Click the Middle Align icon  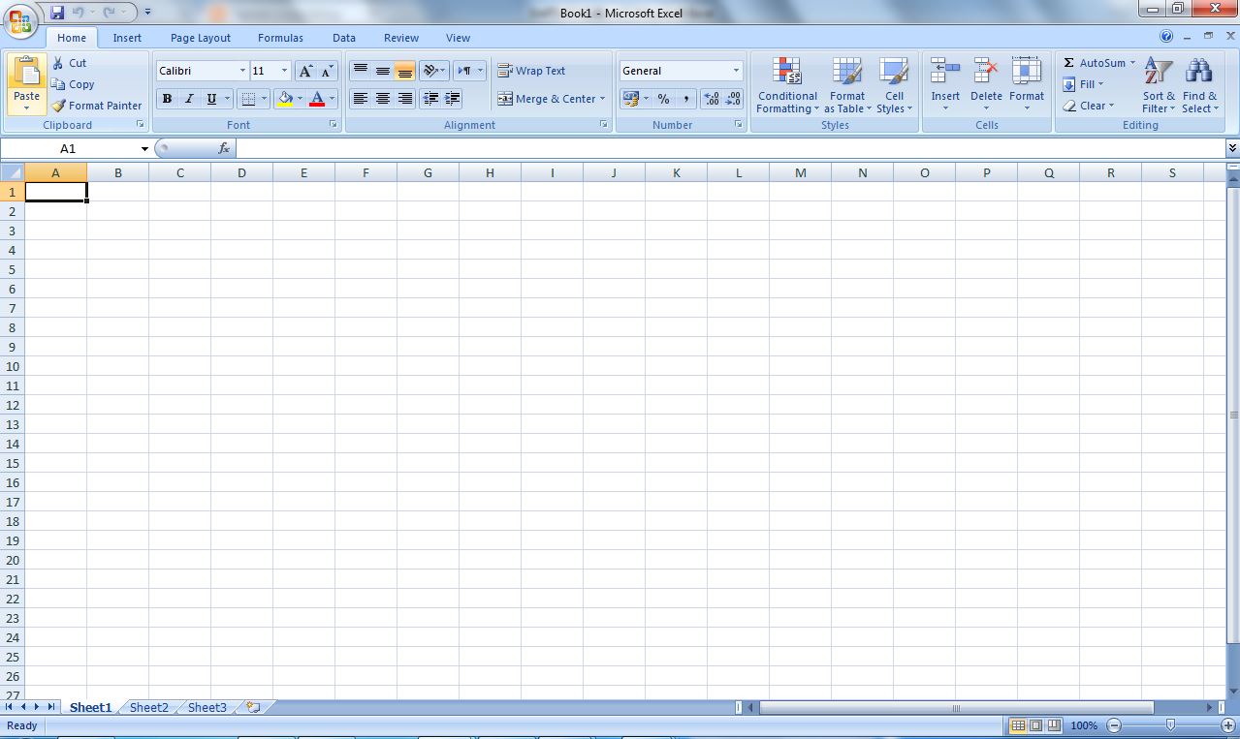382,71
